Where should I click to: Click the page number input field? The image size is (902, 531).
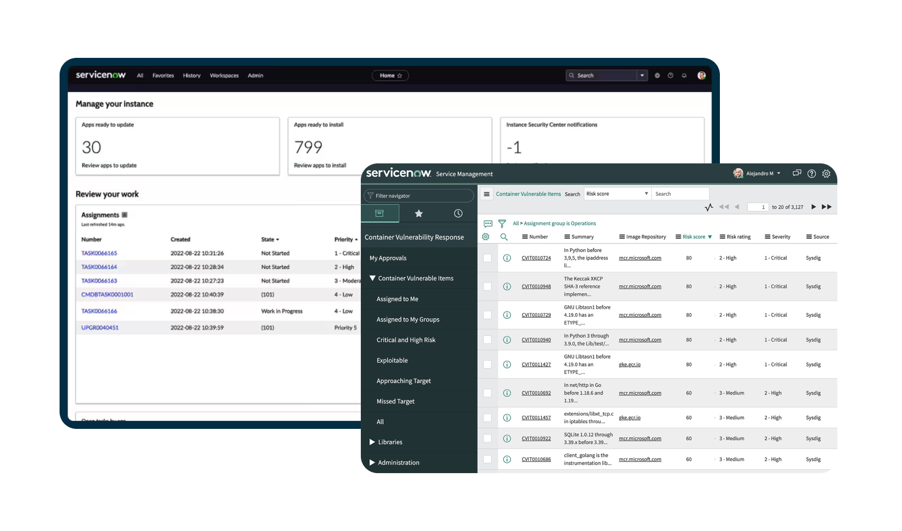pyautogui.click(x=757, y=207)
